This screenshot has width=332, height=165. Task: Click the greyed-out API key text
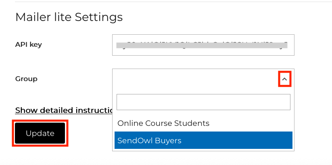[x=202, y=44]
